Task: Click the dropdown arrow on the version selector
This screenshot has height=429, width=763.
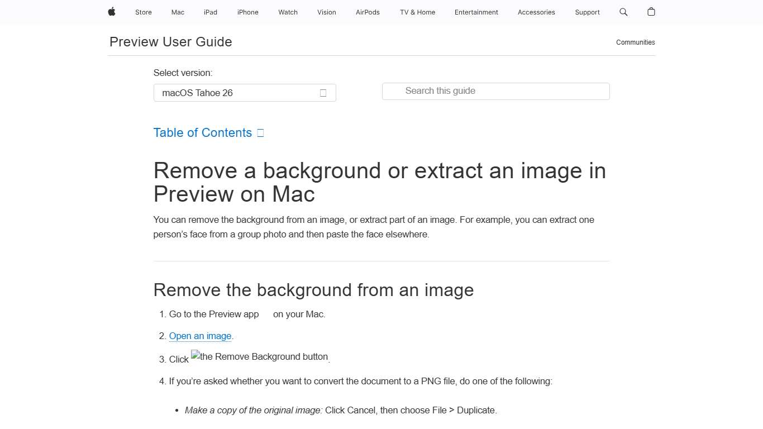Action: (323, 93)
